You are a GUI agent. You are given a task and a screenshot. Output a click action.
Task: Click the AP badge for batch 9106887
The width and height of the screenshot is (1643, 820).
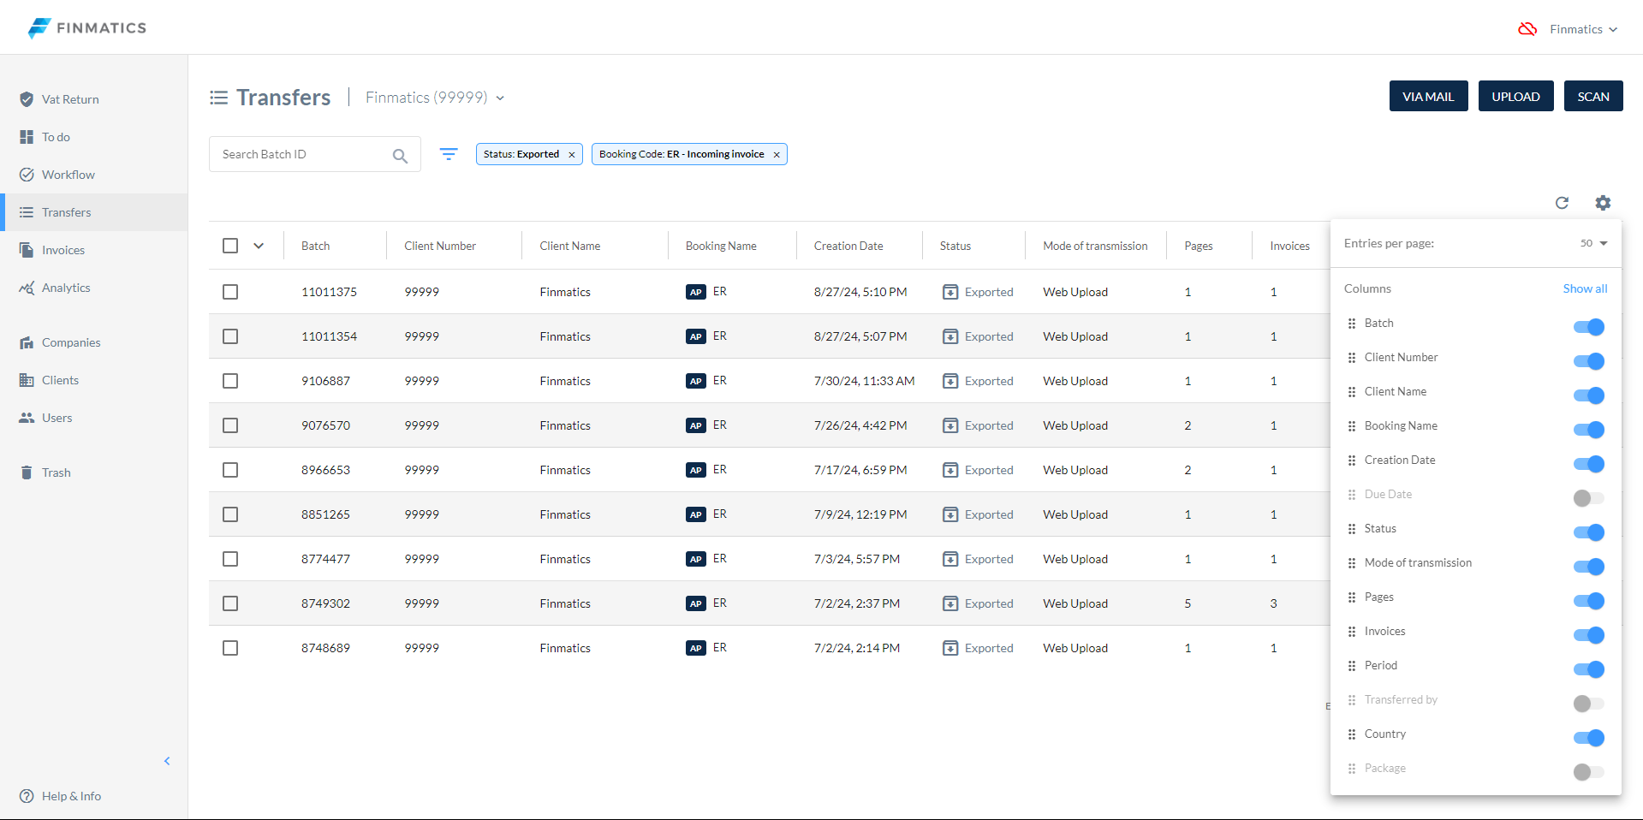696,381
